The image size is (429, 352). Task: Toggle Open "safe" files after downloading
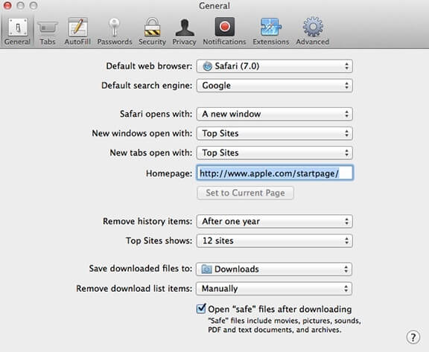coord(201,309)
